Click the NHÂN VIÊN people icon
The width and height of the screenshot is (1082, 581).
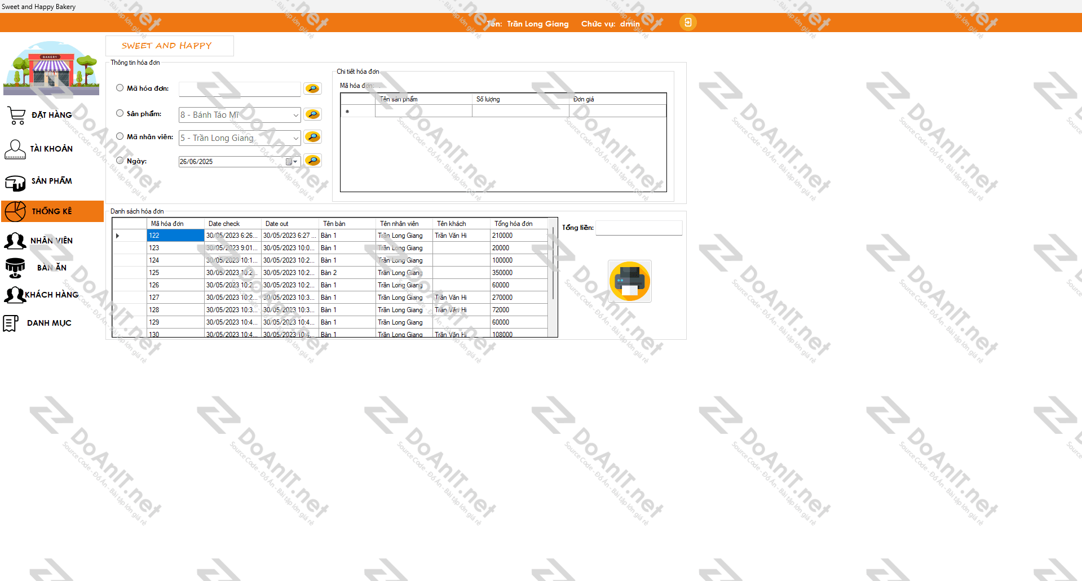click(x=15, y=241)
